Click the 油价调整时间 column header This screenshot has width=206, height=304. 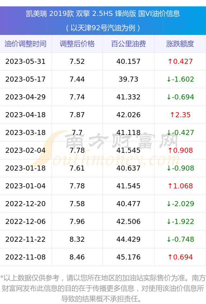point(26,44)
